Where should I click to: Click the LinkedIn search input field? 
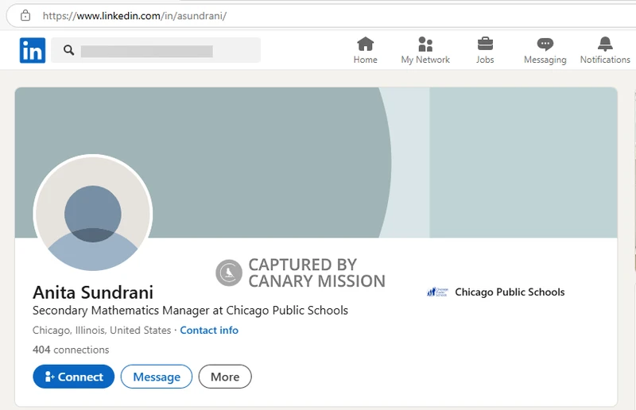point(156,50)
